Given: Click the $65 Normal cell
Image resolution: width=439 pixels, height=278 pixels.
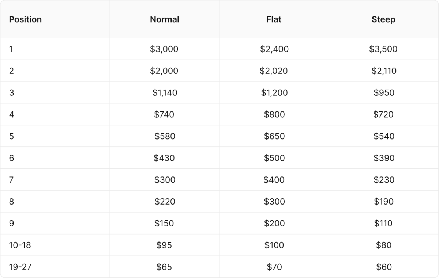Looking at the screenshot, I should tap(164, 267).
